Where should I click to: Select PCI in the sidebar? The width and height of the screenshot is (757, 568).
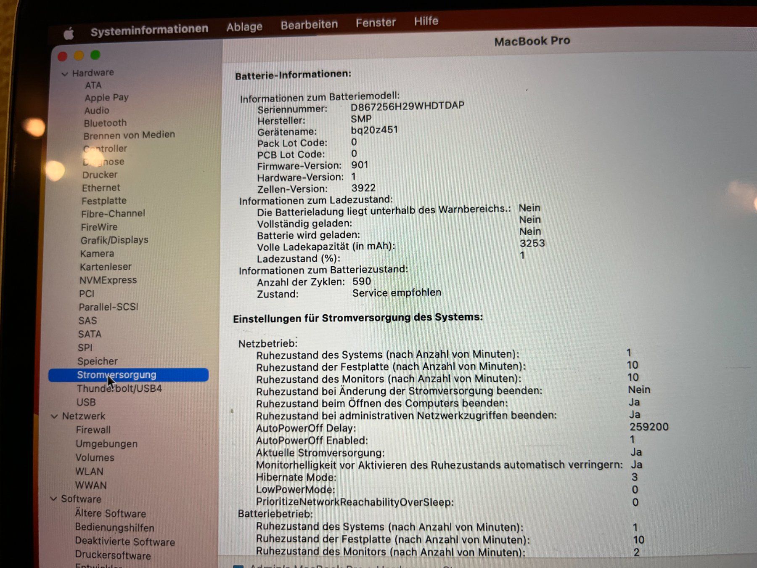point(87,293)
